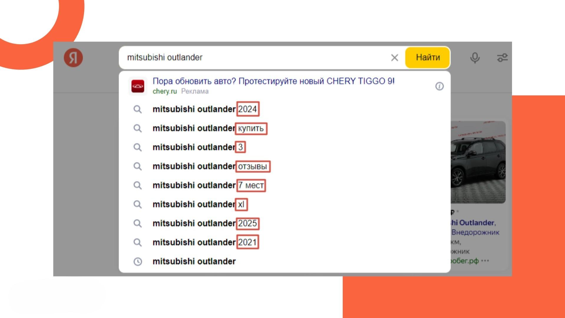Click the clock history icon
565x318 pixels.
(137, 261)
